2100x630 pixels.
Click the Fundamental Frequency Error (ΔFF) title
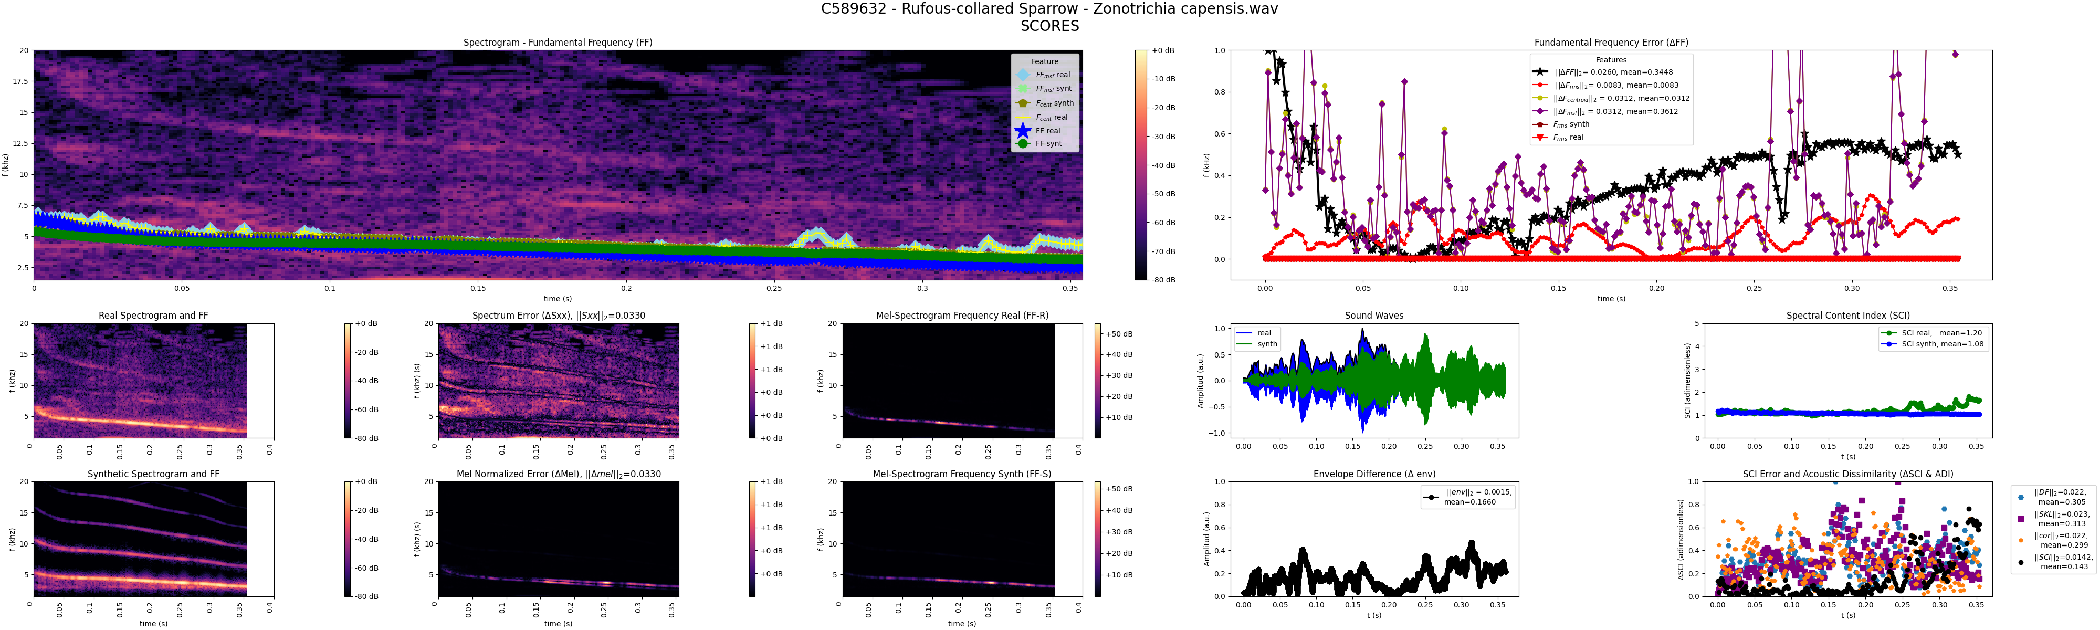(x=1611, y=43)
